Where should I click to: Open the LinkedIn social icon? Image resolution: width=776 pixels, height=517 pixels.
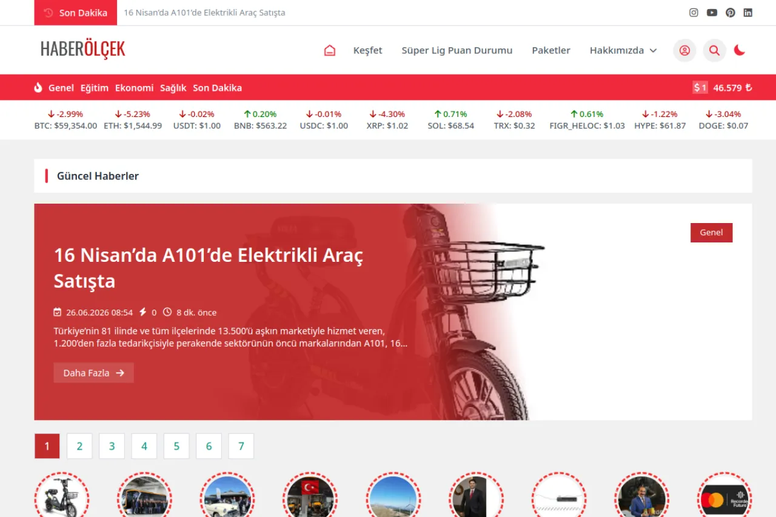(x=748, y=13)
